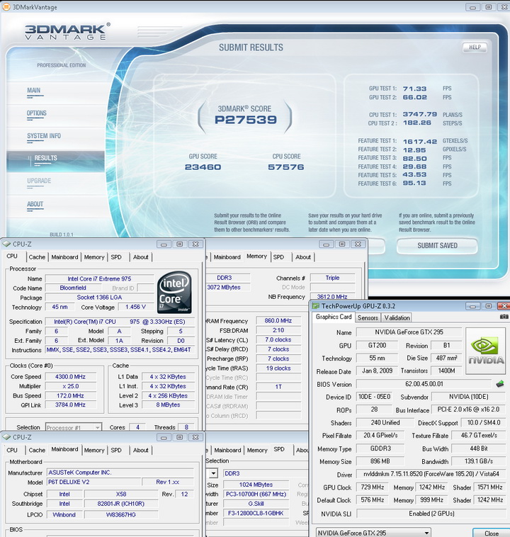The image size is (510, 537).
Task: Select CPU tab in top CPU-Z window
Action: click(x=12, y=256)
